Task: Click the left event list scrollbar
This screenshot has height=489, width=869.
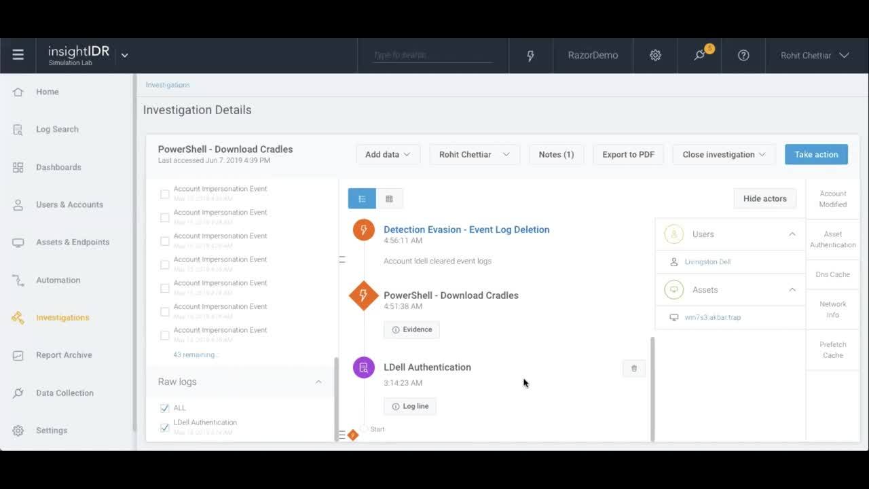Action: coord(336,399)
